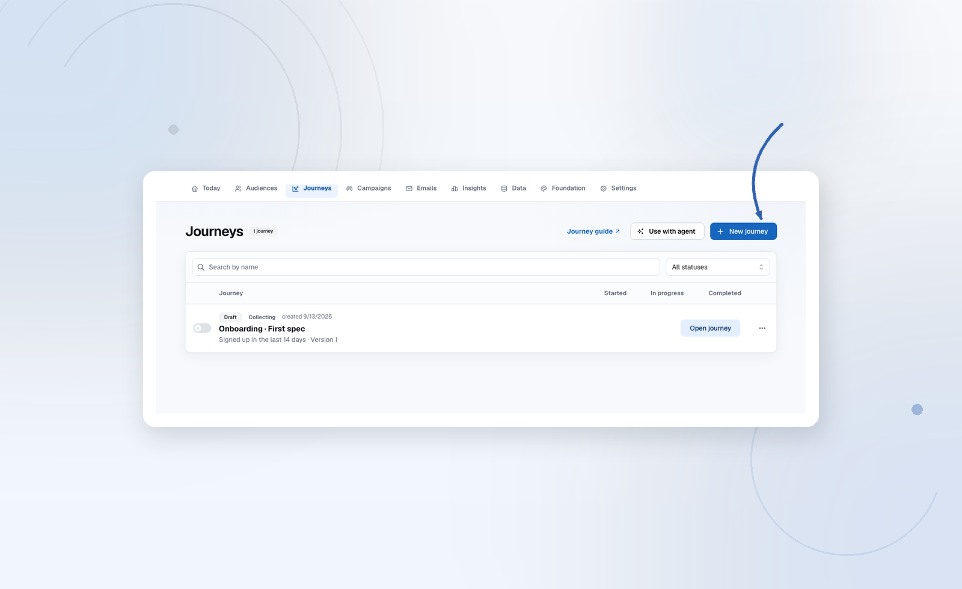The image size is (962, 589).
Task: Open the All statuses dropdown
Action: coord(717,267)
